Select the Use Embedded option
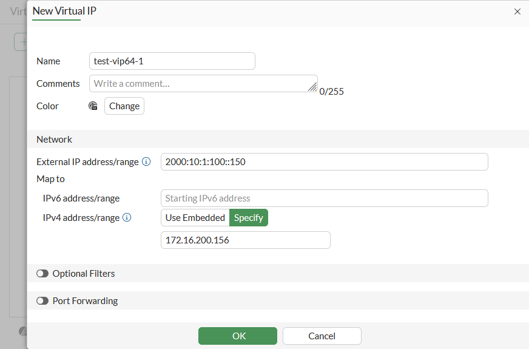The width and height of the screenshot is (529, 349). point(195,218)
